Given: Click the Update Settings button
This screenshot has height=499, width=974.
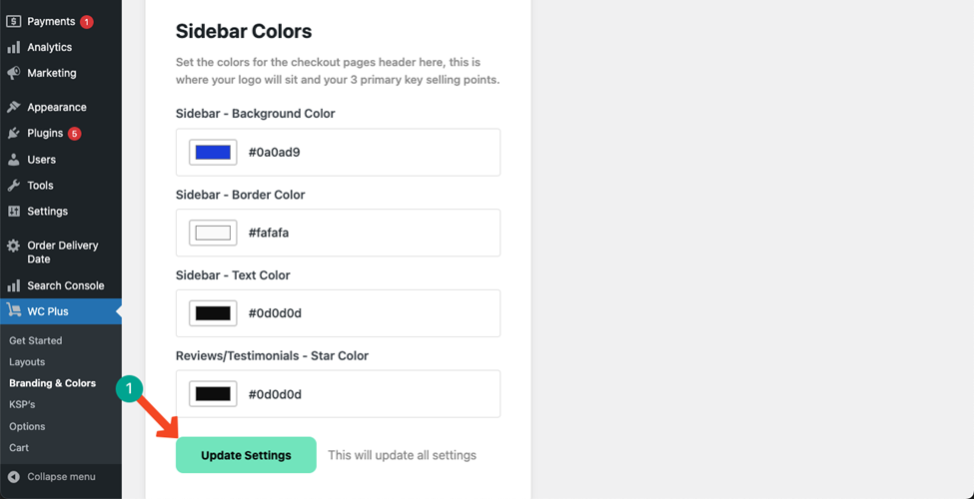Looking at the screenshot, I should 246,455.
